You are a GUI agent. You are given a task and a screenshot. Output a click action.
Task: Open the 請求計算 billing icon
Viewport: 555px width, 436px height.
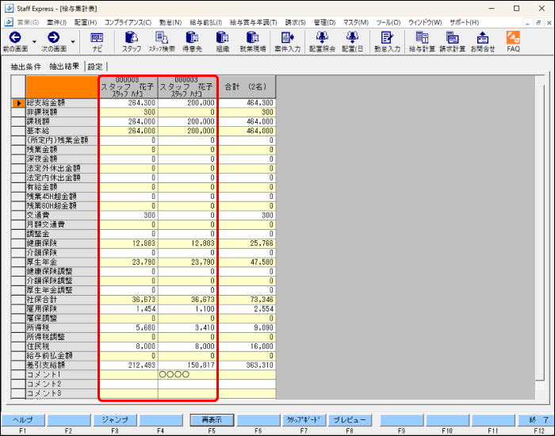coord(453,41)
